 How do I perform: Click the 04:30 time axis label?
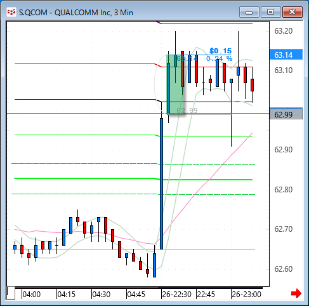coord(102,295)
